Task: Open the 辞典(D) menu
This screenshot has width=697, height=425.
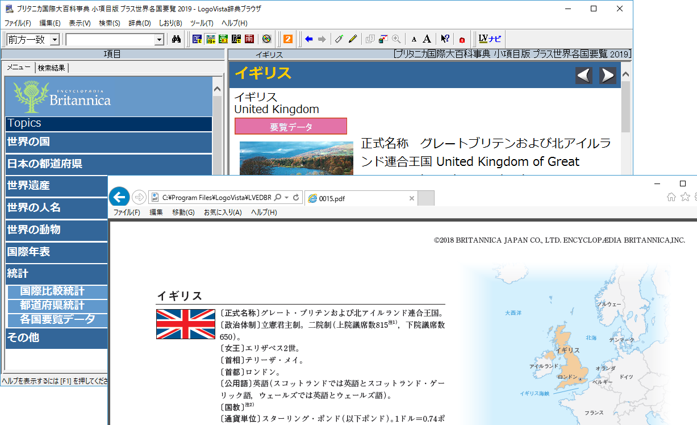Action: pos(140,23)
